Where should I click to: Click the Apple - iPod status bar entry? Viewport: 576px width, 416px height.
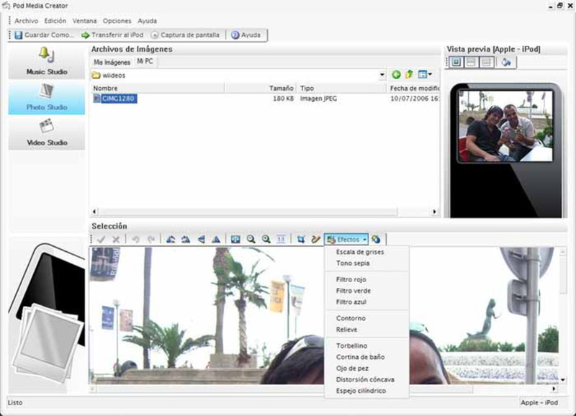pos(539,402)
